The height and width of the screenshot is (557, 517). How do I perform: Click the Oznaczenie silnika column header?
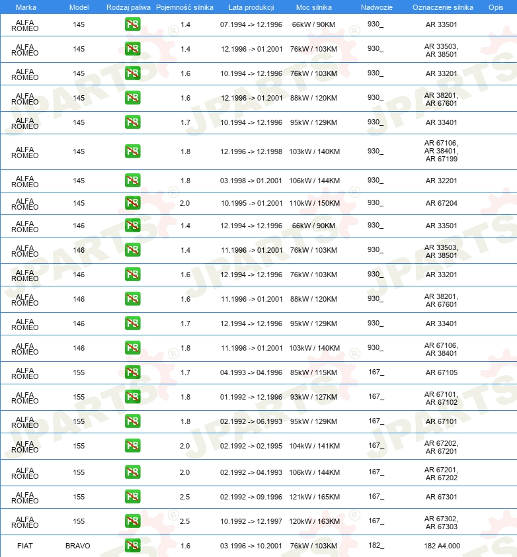pyautogui.click(x=443, y=7)
